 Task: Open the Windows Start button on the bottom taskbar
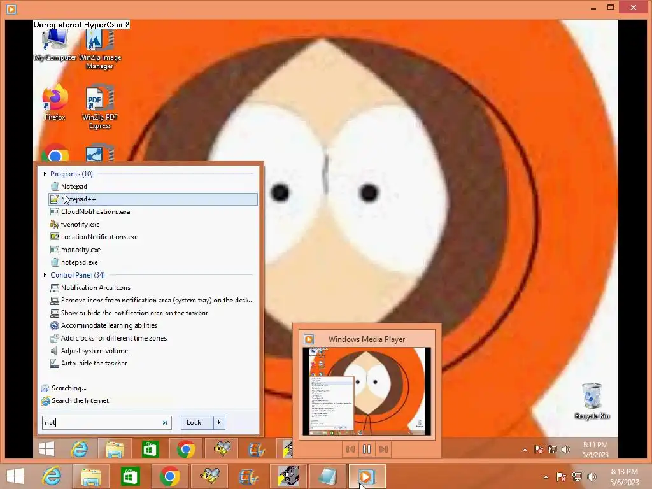(15, 476)
